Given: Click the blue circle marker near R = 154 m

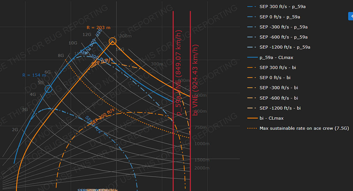Looking at the screenshot, I should [x=48, y=89].
